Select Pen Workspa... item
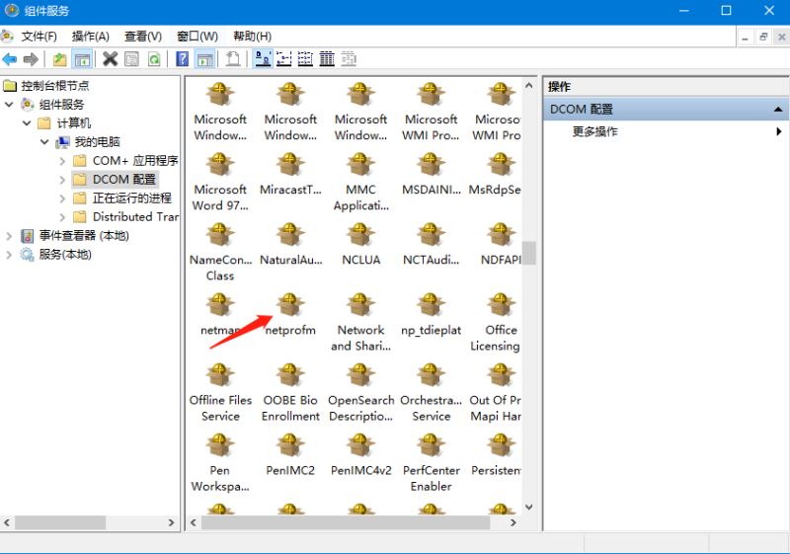The height and width of the screenshot is (554, 790). click(220, 463)
